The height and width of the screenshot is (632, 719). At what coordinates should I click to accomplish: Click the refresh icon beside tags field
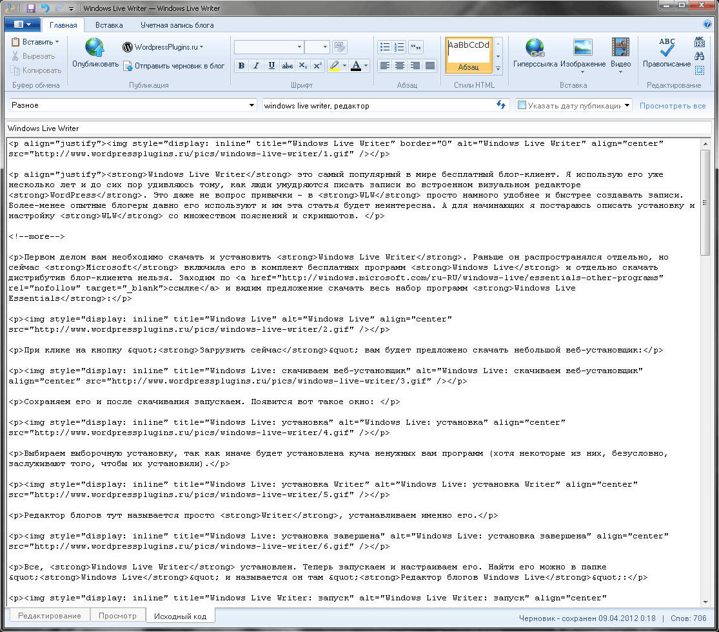[501, 105]
